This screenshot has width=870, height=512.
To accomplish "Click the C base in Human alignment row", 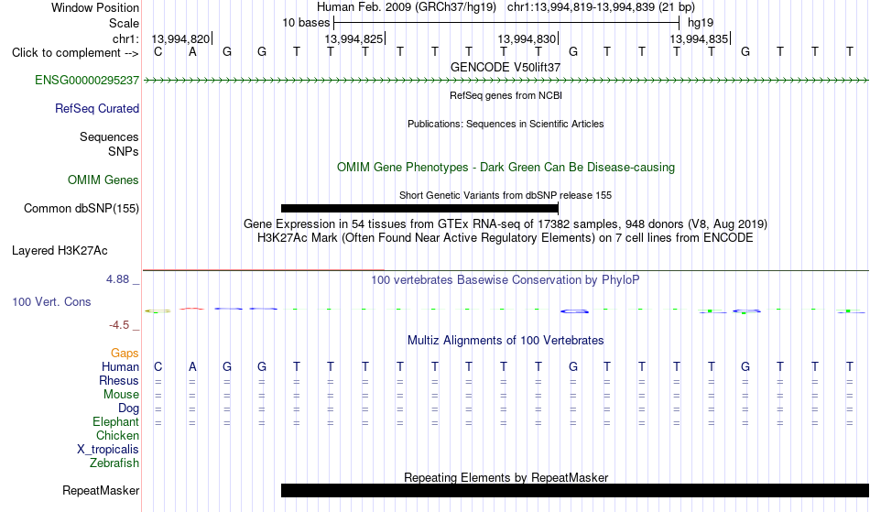I will click(x=158, y=367).
